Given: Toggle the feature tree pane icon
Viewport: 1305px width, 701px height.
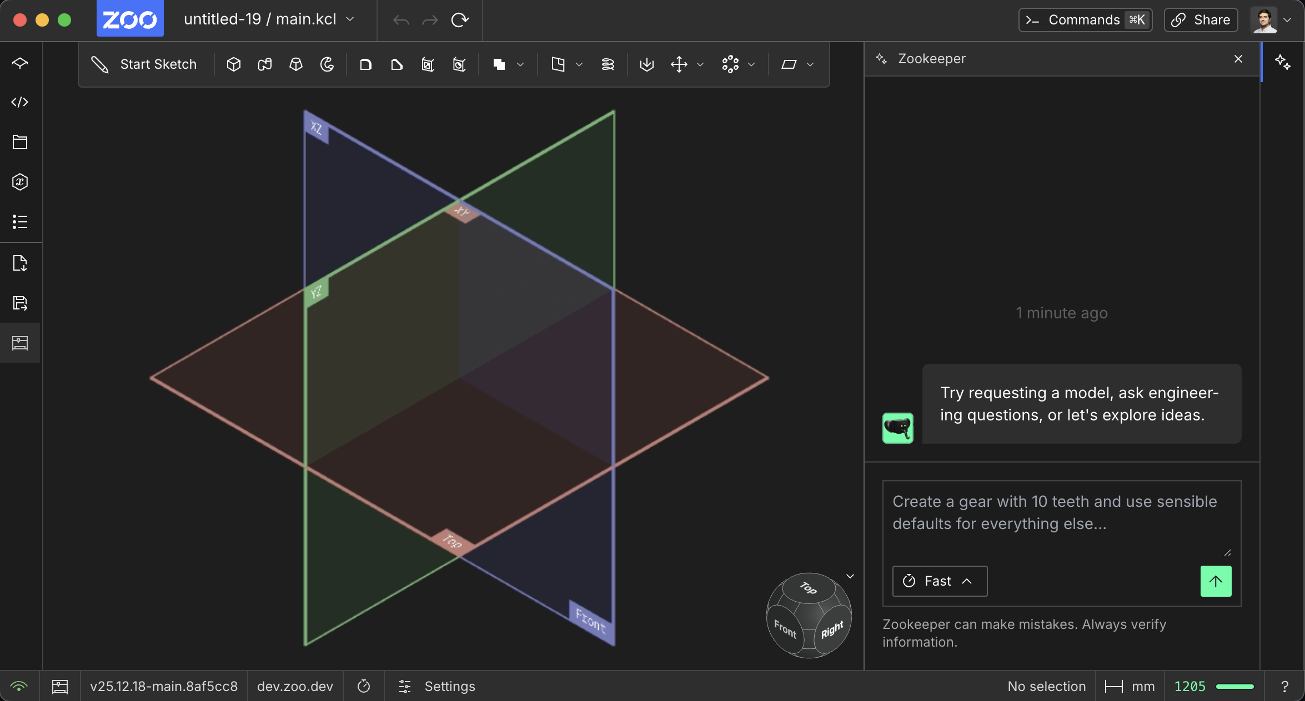Looking at the screenshot, I should (20, 62).
